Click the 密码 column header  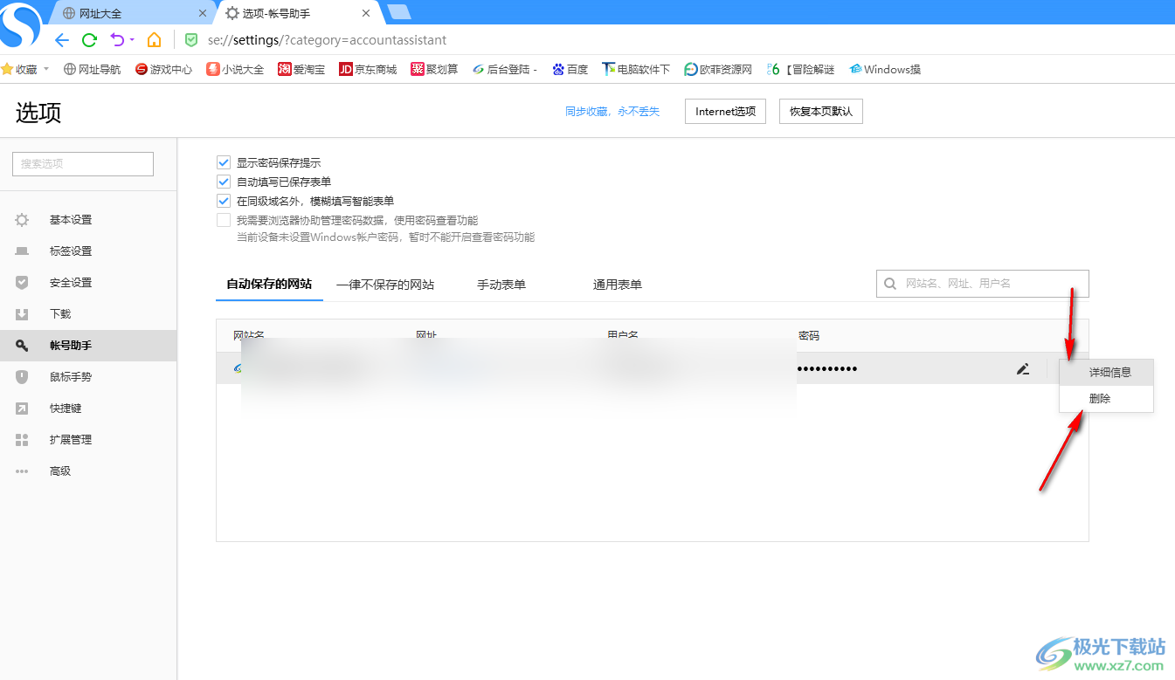point(809,335)
